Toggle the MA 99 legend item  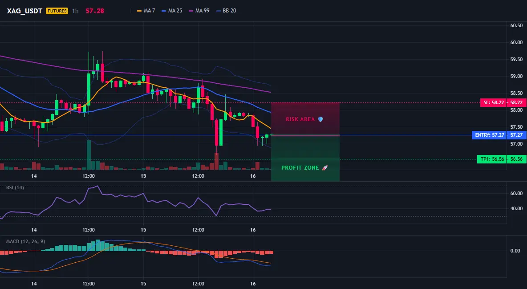(199, 11)
